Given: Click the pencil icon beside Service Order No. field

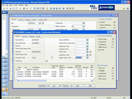Looking at the screenshot, I should coord(43,23).
